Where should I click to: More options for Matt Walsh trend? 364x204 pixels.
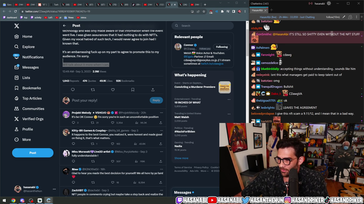[229, 114]
